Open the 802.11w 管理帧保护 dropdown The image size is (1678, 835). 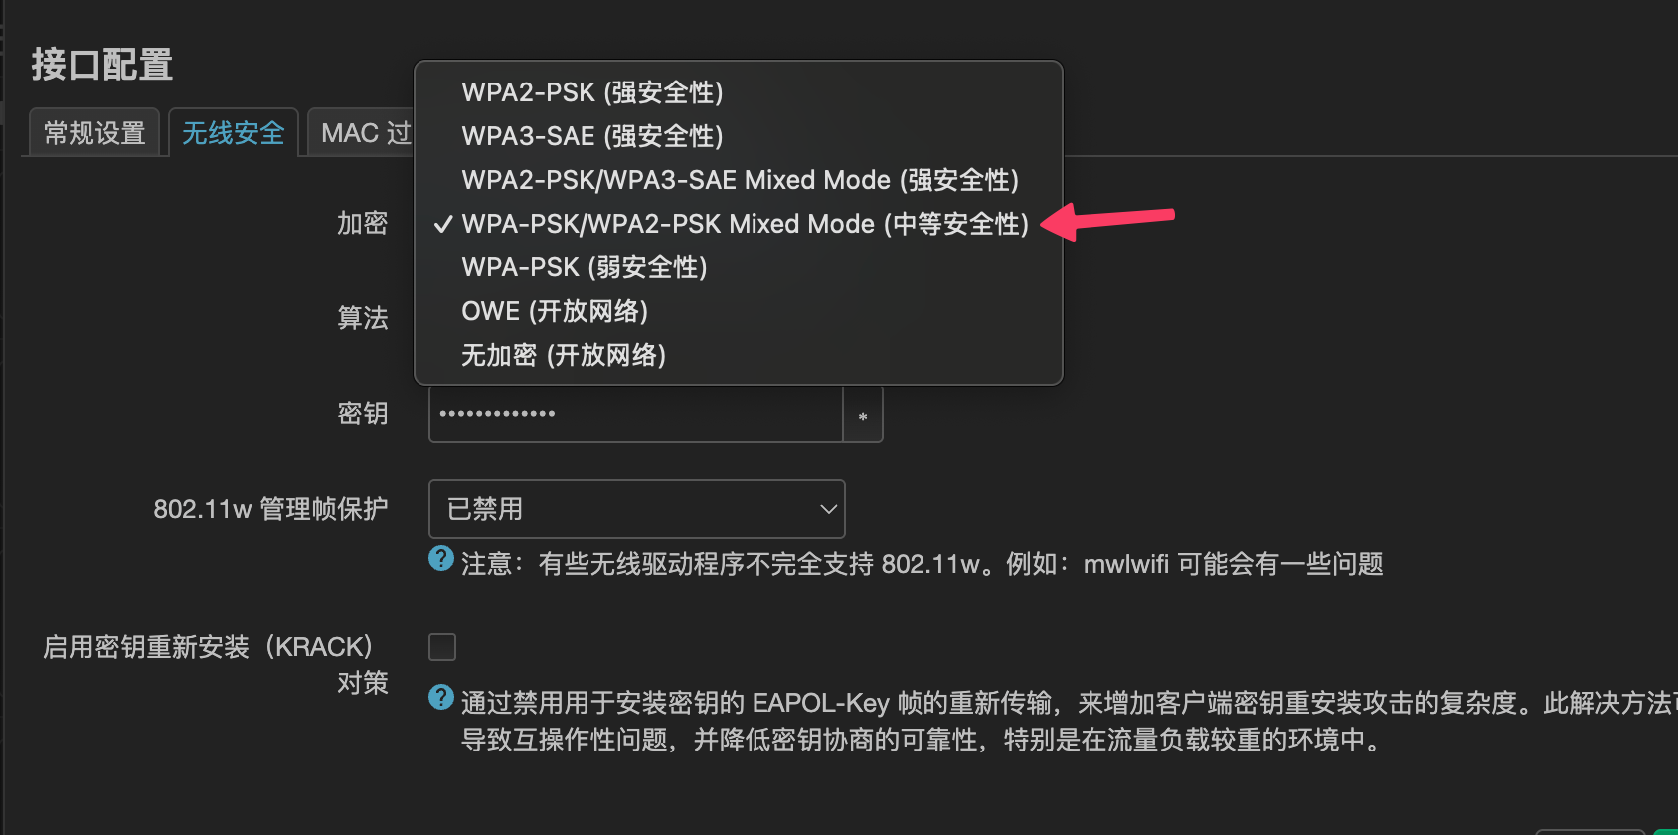637,509
